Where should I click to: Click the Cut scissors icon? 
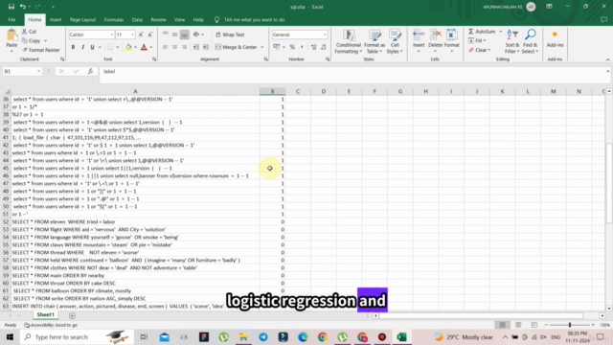tap(24, 32)
